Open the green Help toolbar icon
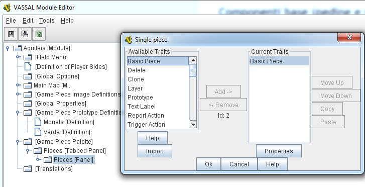This screenshot has height=187, width=365. pos(39,34)
